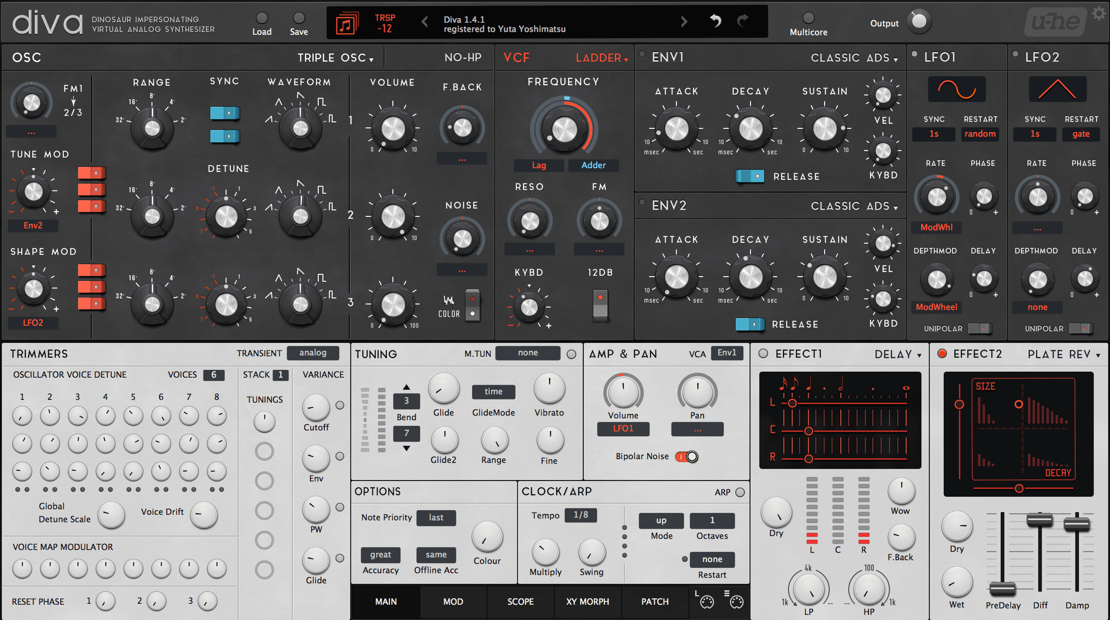Click the FM1 knob in OSC
This screenshot has width=1110, height=620.
point(32,102)
